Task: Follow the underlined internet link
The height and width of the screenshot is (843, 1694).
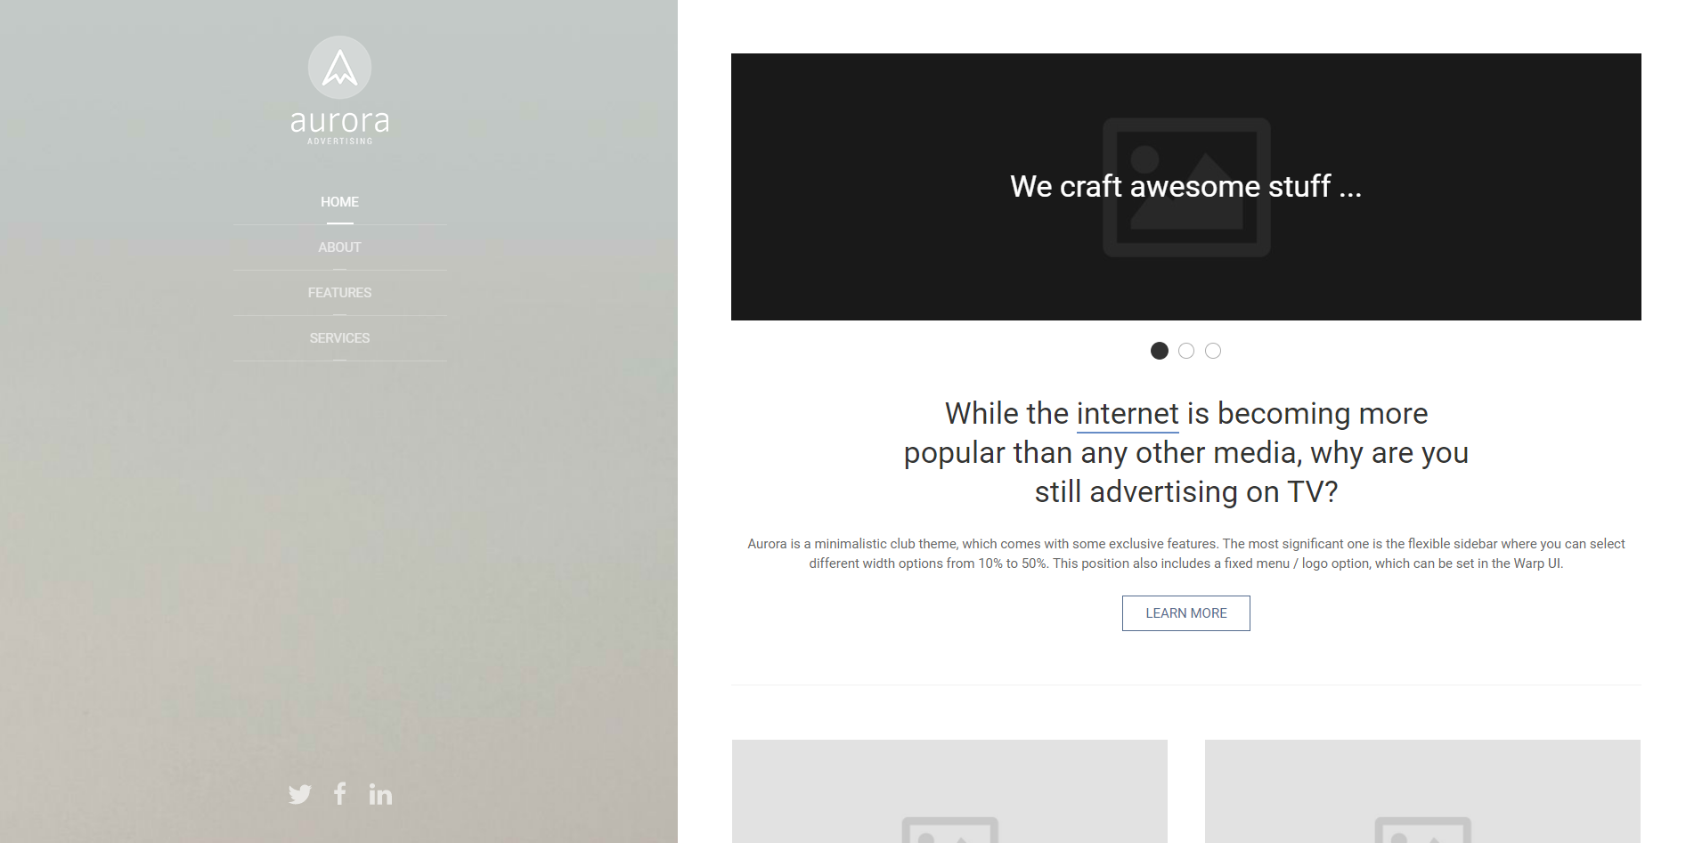Action: [x=1128, y=414]
